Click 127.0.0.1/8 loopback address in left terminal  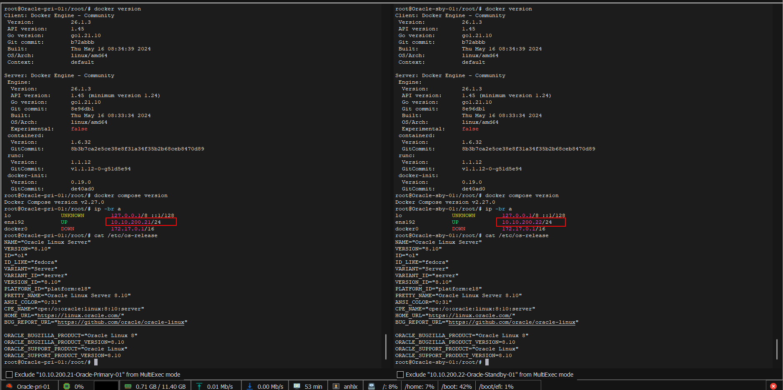(x=129, y=215)
